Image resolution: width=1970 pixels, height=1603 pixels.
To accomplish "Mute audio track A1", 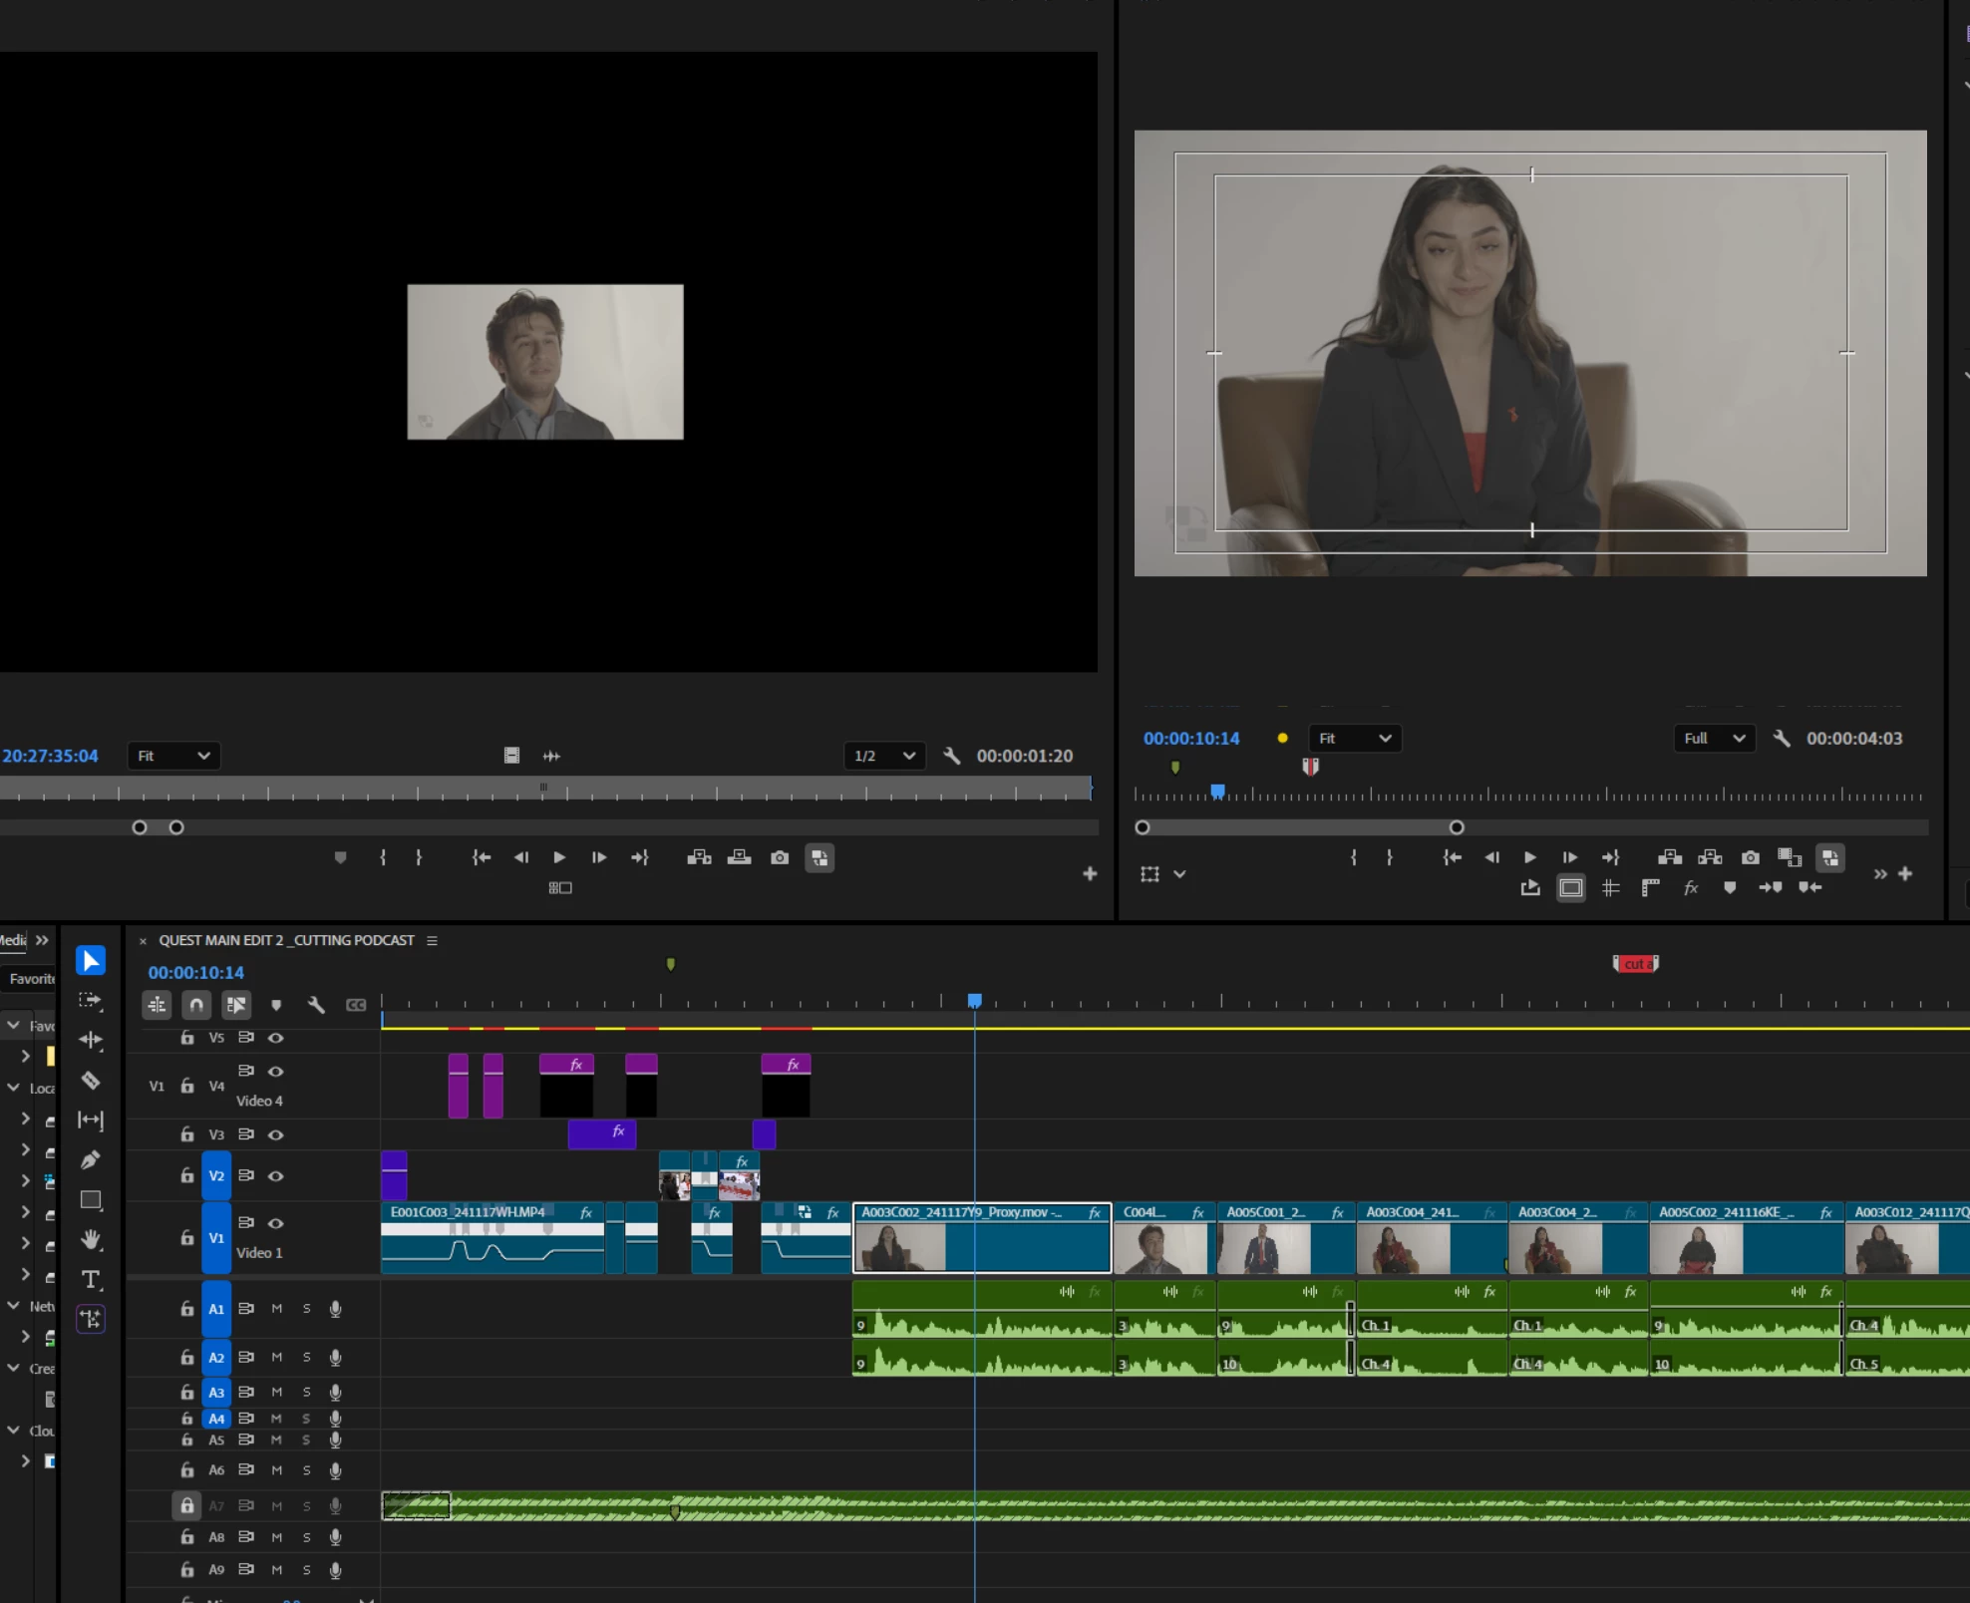I will [x=277, y=1309].
